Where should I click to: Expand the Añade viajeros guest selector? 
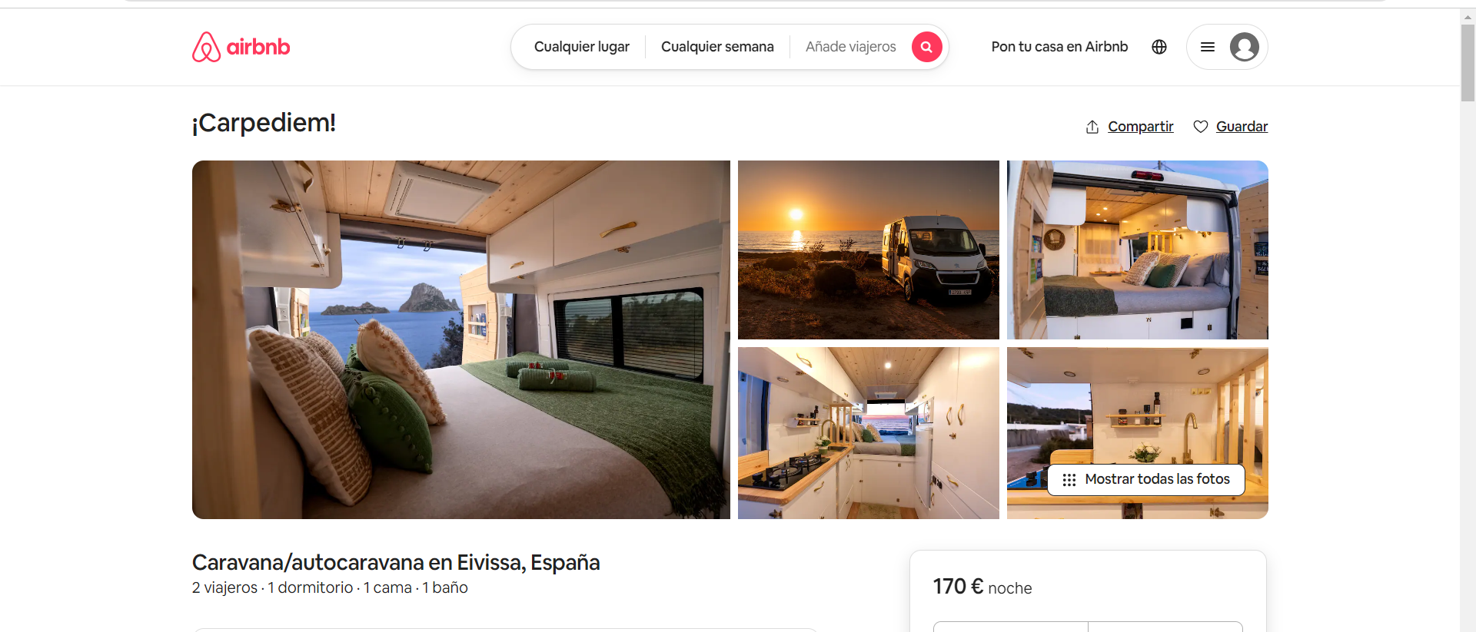coord(850,47)
